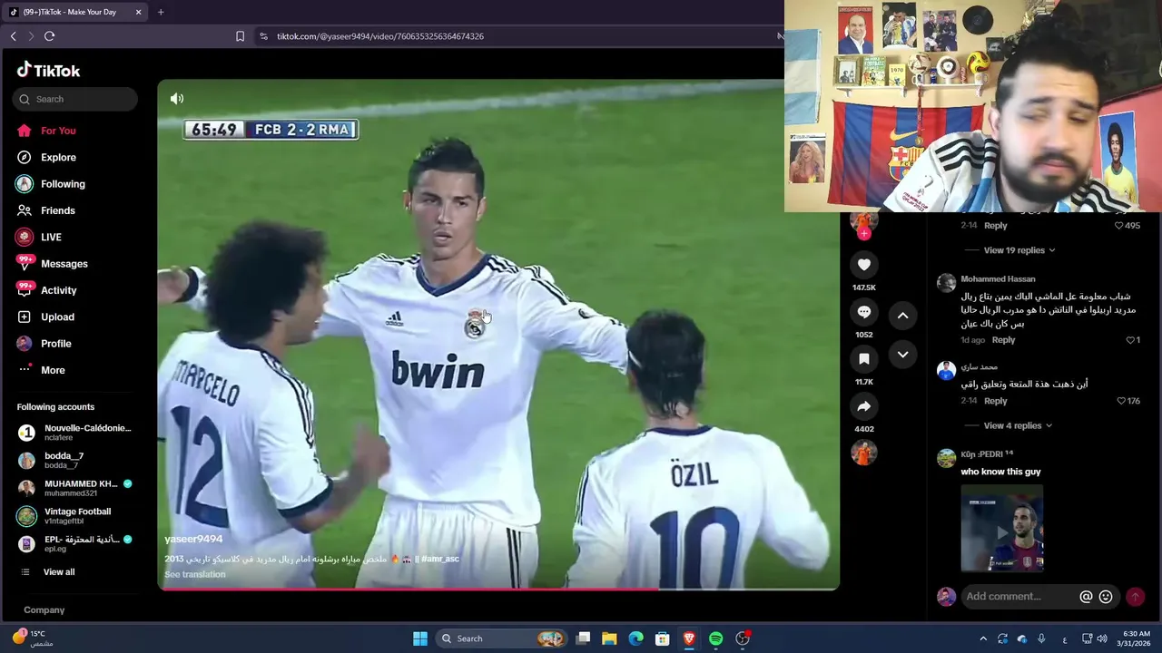Follow creator with the red plus badge

[x=864, y=234]
